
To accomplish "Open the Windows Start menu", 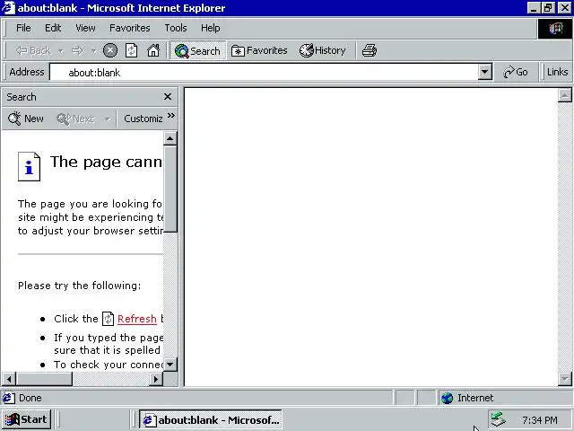I will [x=26, y=419].
